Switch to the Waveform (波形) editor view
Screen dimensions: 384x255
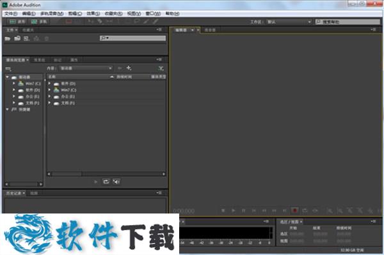pos(17,22)
